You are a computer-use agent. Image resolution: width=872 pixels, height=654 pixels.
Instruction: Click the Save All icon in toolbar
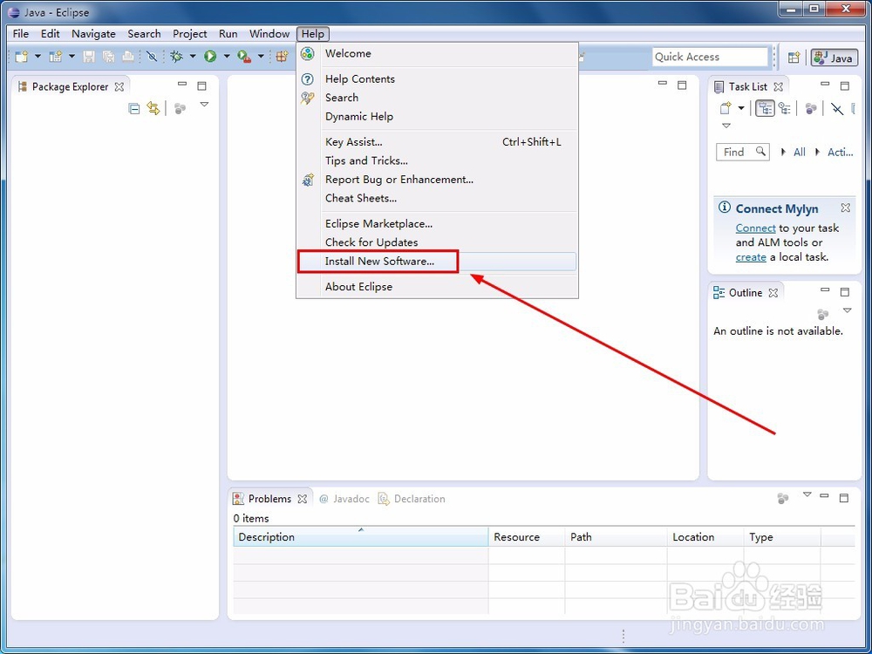(108, 56)
